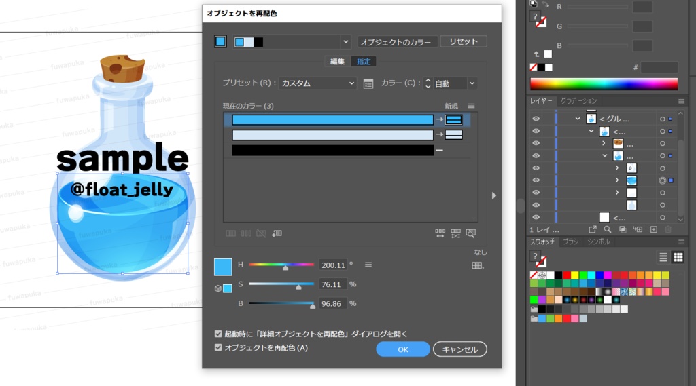Image resolution: width=696 pixels, height=386 pixels.
Task: Open the Swatches panel hamburger menu
Action: click(681, 242)
